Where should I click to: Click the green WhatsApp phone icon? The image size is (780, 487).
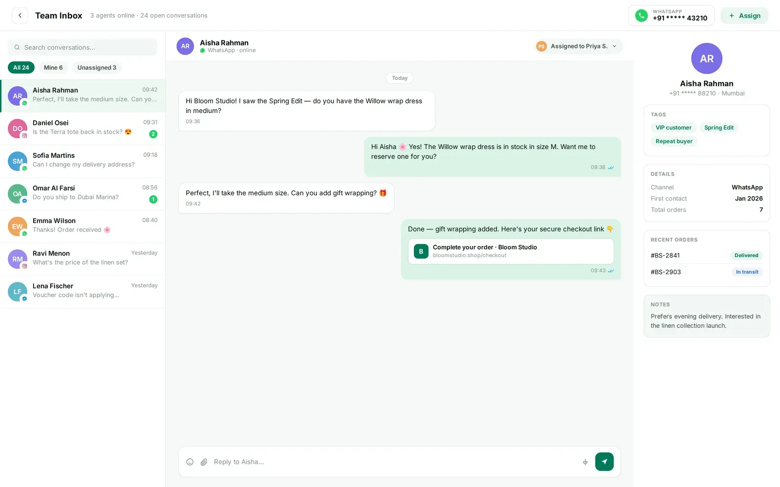tap(642, 16)
